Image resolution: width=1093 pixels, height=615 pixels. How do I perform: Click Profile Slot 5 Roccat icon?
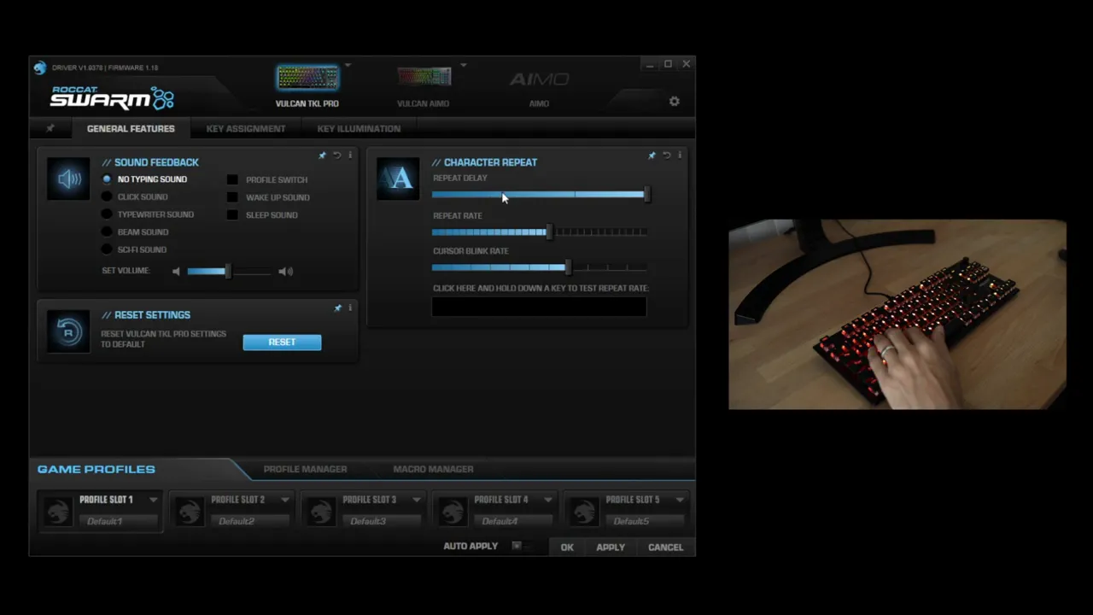584,511
